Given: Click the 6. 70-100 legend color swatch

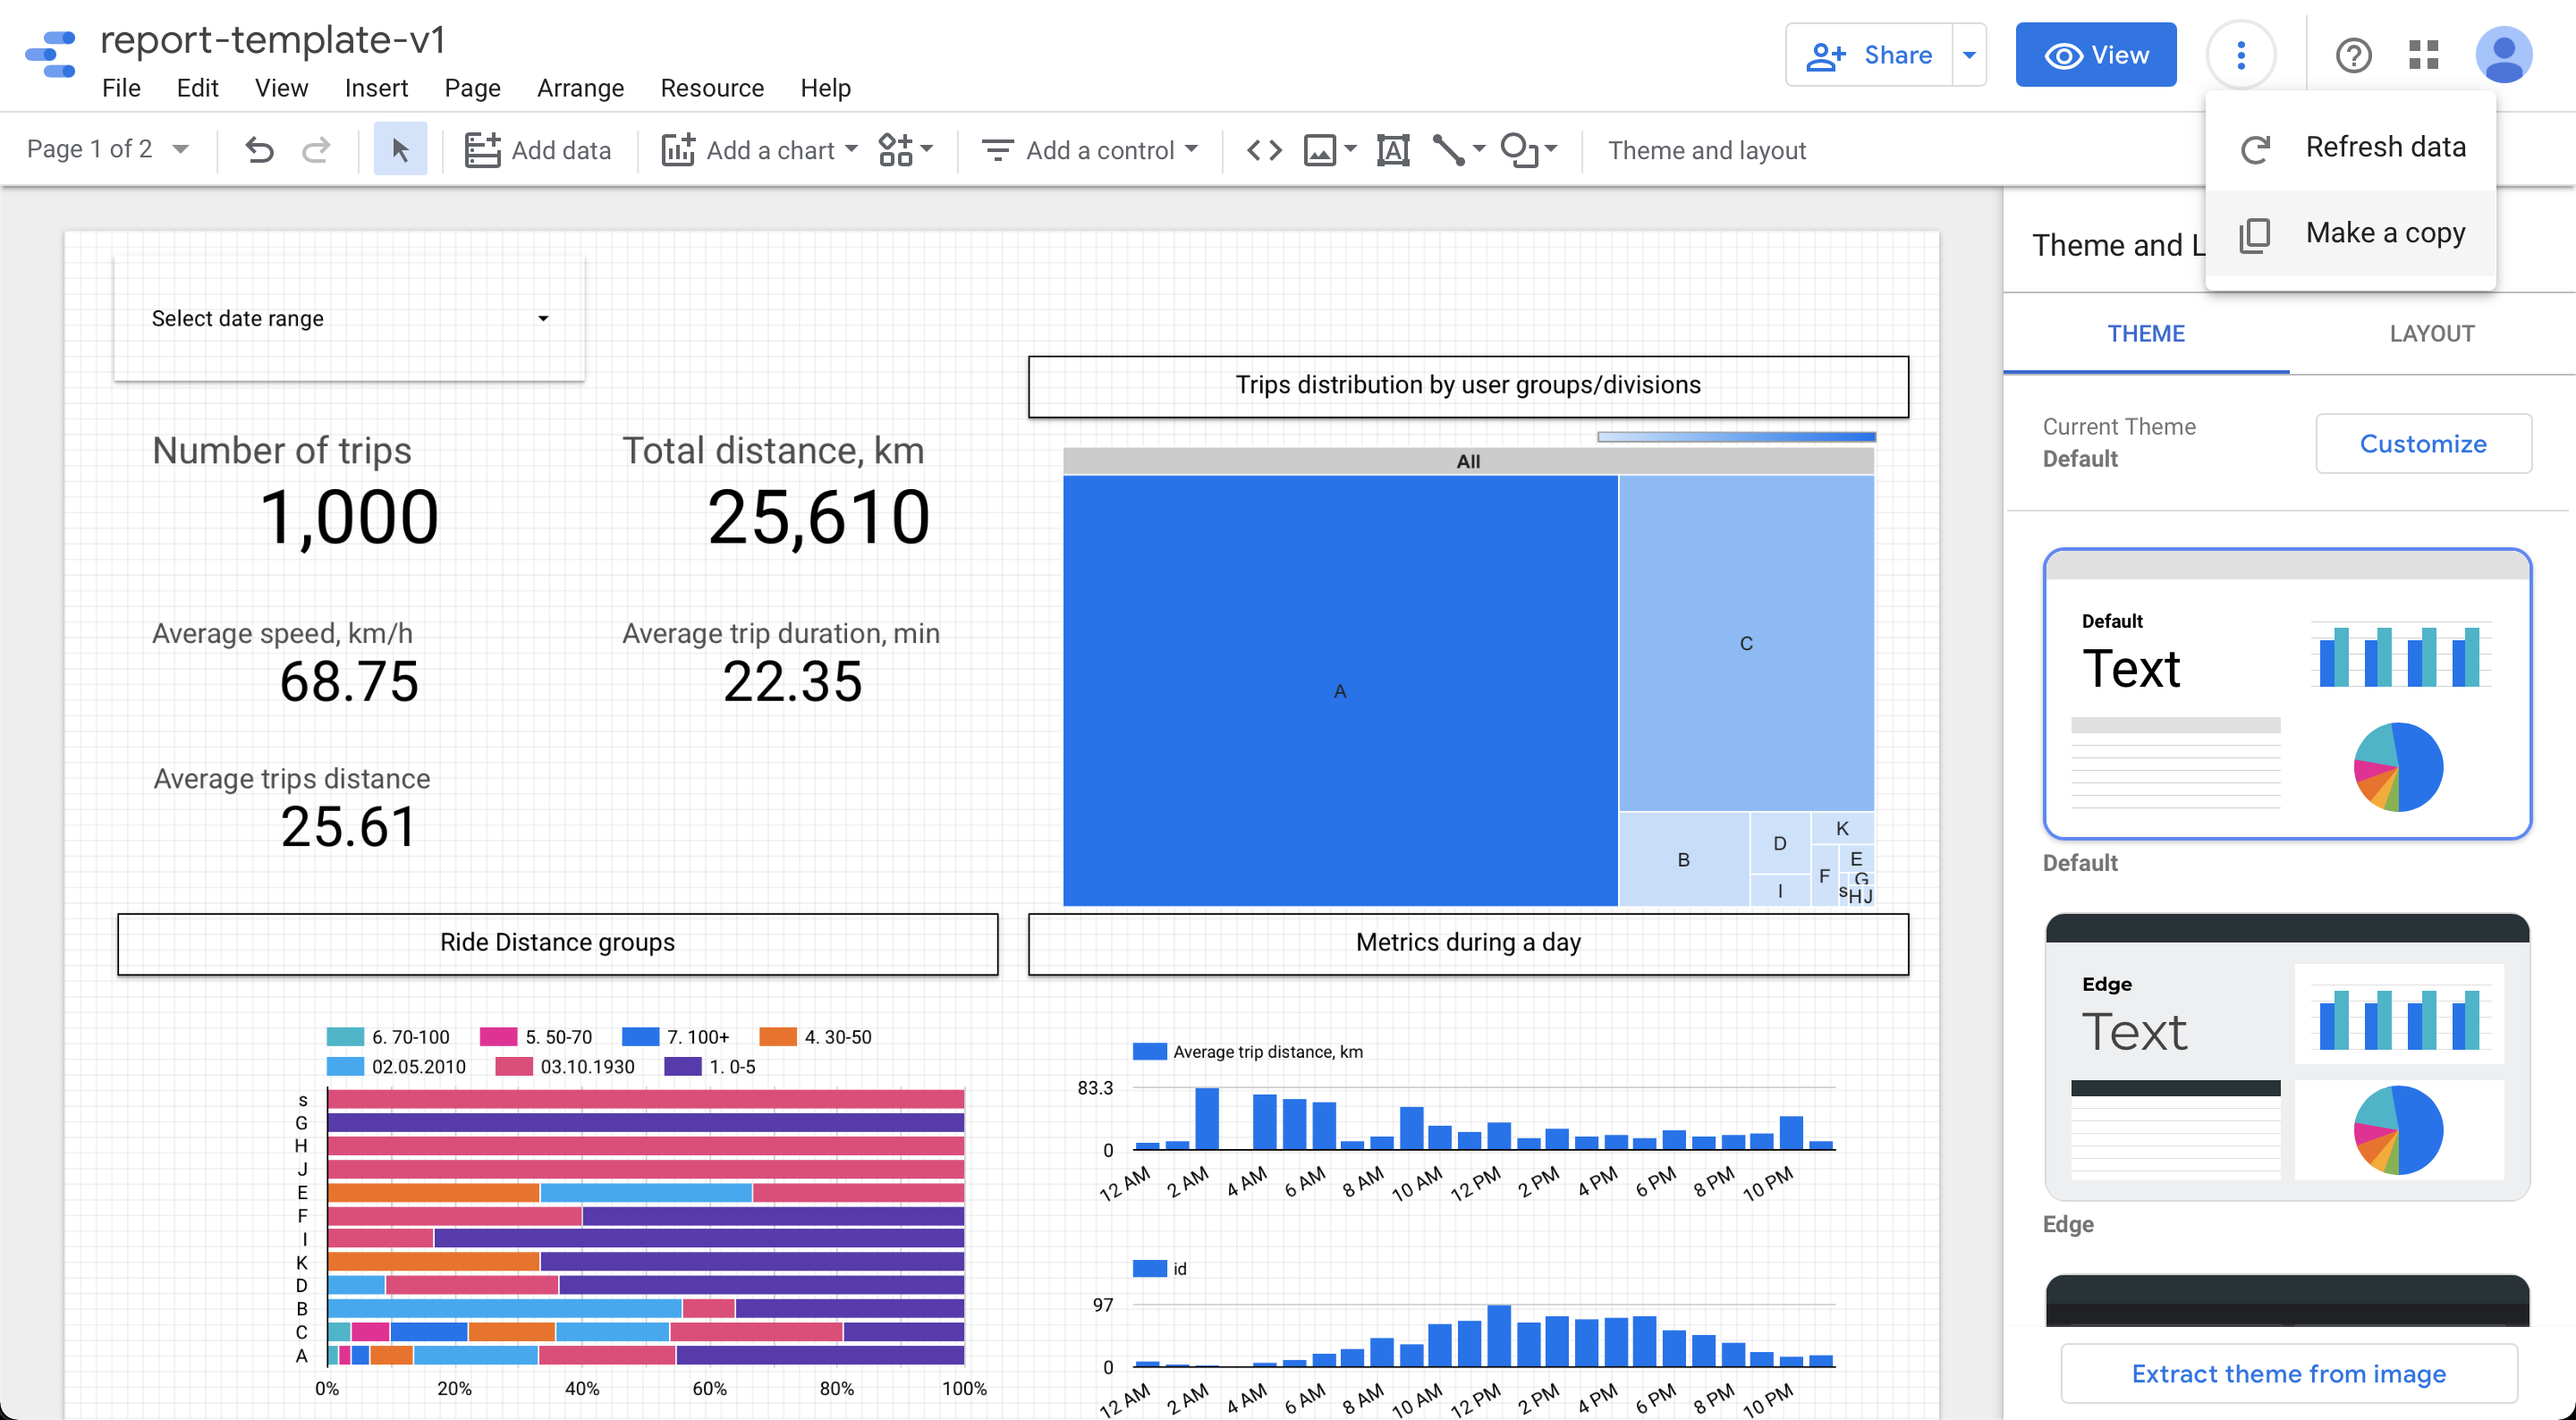Looking at the screenshot, I should tap(345, 1037).
